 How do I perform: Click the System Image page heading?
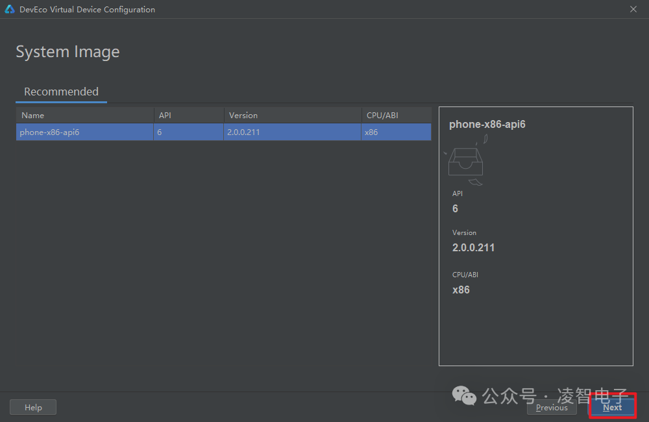(x=68, y=52)
